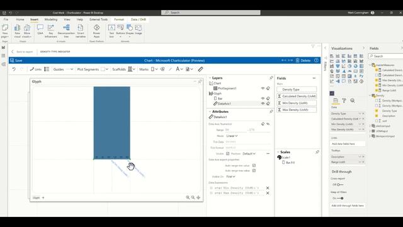Collapse the Scales panel
This screenshot has width=403, height=227.
(x=278, y=152)
